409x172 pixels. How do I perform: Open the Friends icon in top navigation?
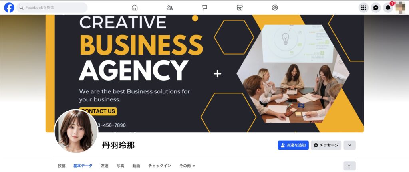(169, 8)
